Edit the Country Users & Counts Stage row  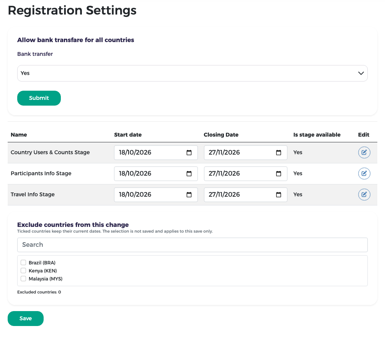364,152
